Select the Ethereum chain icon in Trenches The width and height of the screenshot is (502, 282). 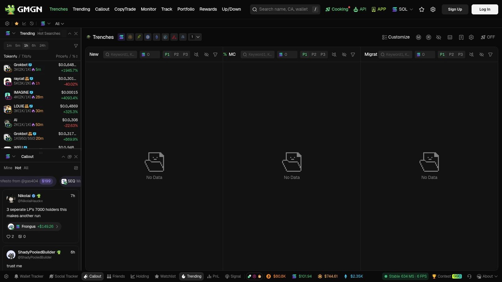[x=157, y=37]
